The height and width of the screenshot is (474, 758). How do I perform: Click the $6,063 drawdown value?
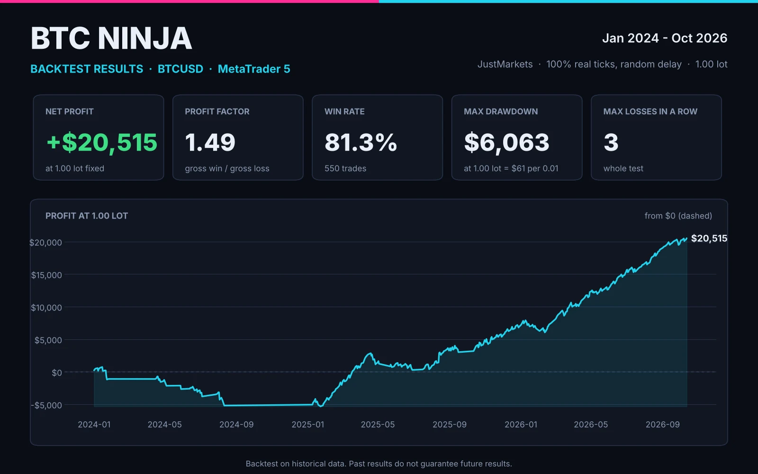pos(507,143)
